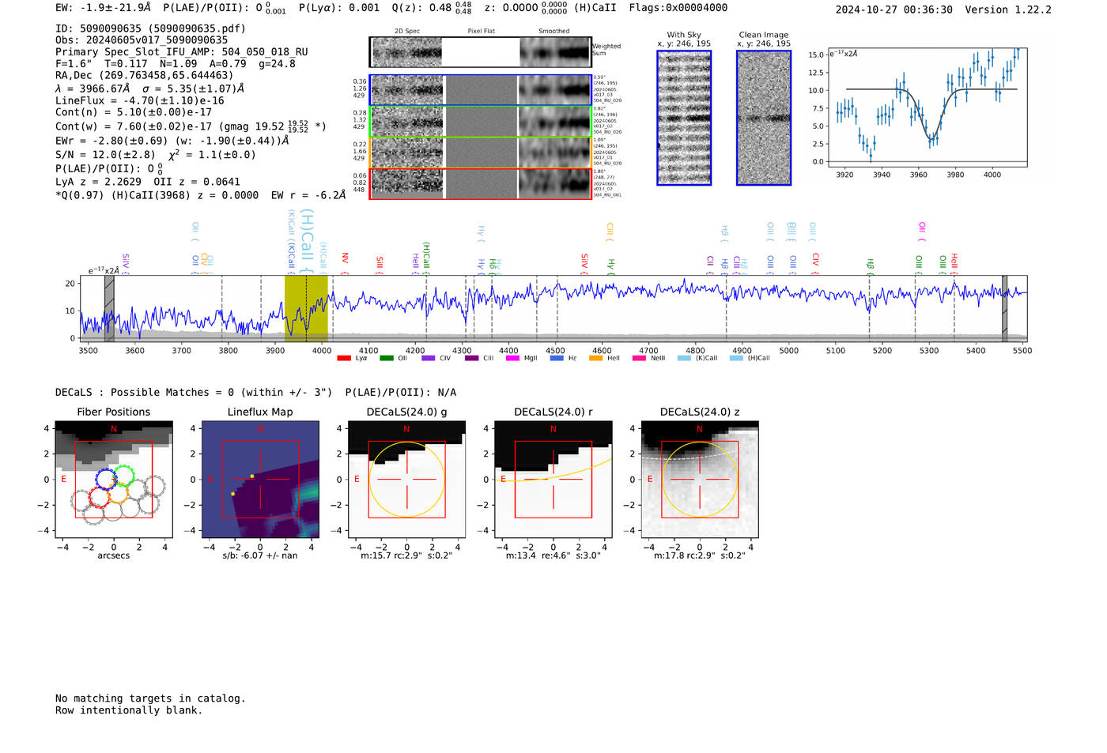This screenshot has height=753, width=1107.
Task: Select the green-bordered fiber spectrum row
Action: [x=481, y=122]
